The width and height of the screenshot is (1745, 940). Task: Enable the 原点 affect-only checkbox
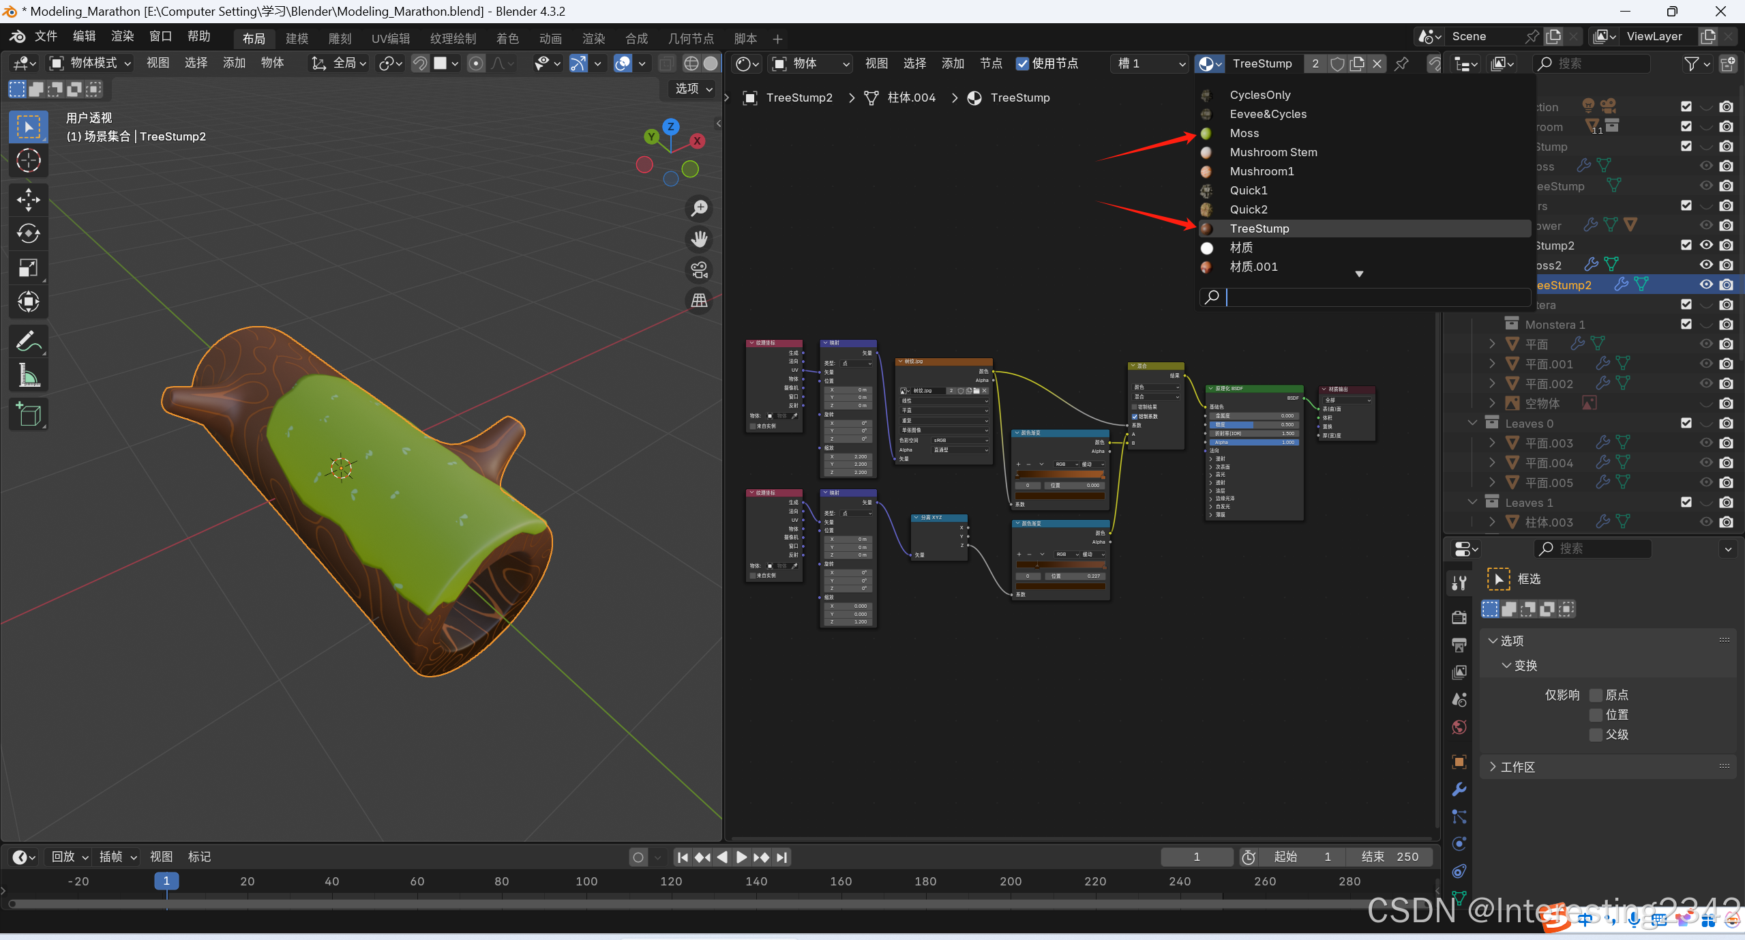click(1596, 695)
